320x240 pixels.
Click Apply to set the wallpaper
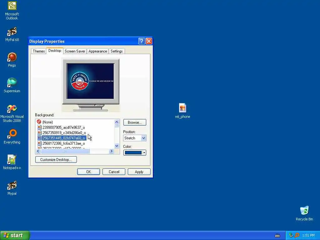(139, 172)
